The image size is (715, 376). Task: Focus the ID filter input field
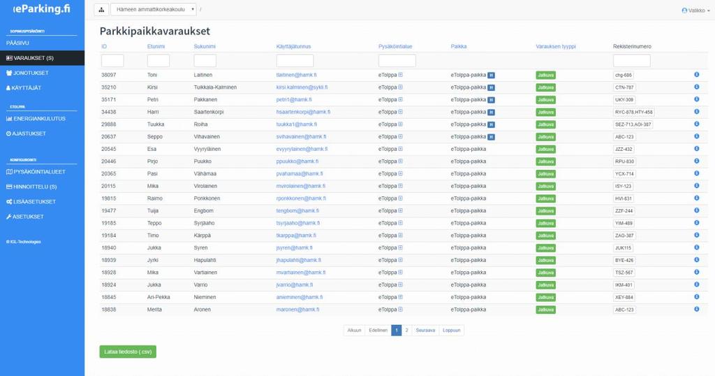click(x=112, y=61)
